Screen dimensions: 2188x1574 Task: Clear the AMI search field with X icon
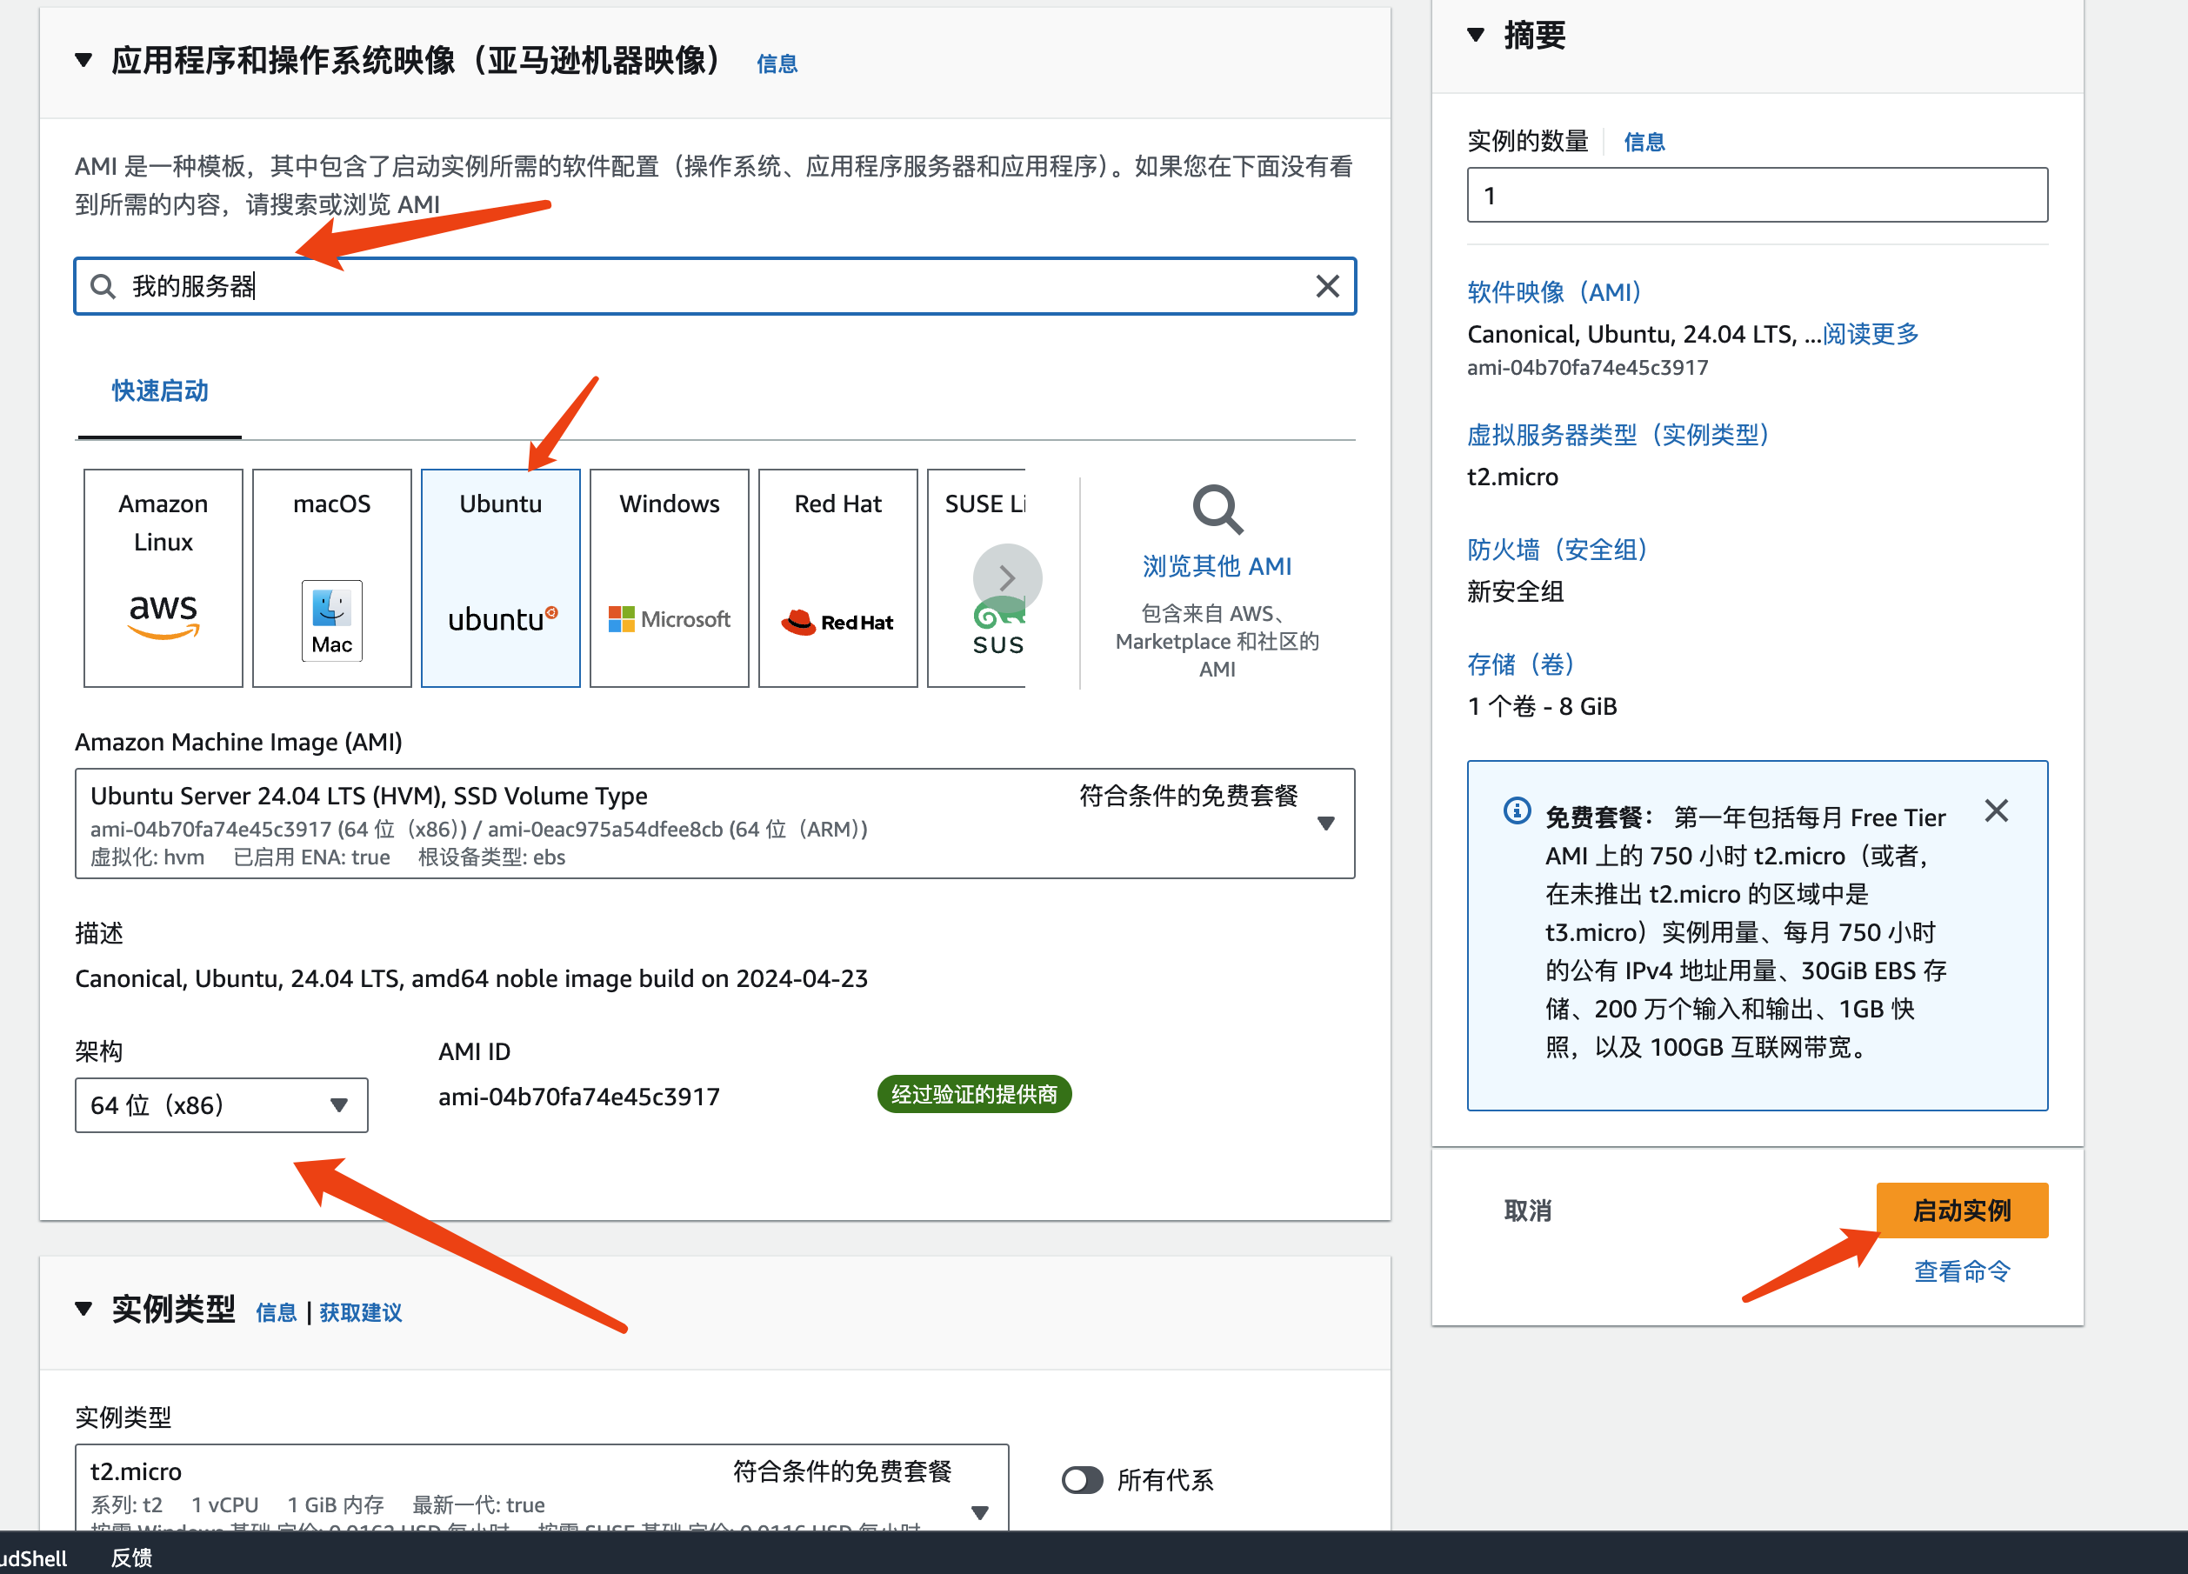pyautogui.click(x=1327, y=285)
